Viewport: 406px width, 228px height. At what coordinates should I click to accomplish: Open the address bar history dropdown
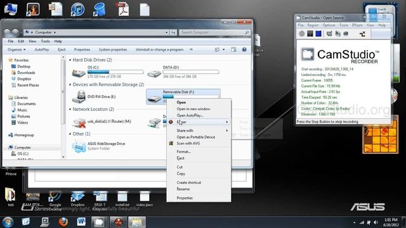click(x=166, y=32)
